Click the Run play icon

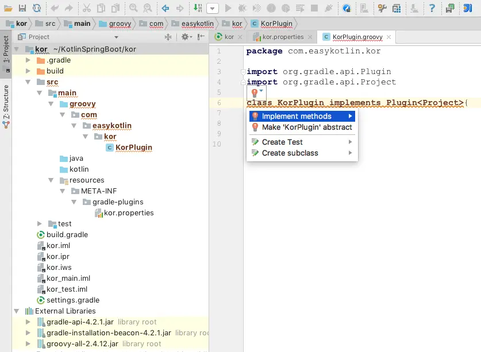point(228,8)
